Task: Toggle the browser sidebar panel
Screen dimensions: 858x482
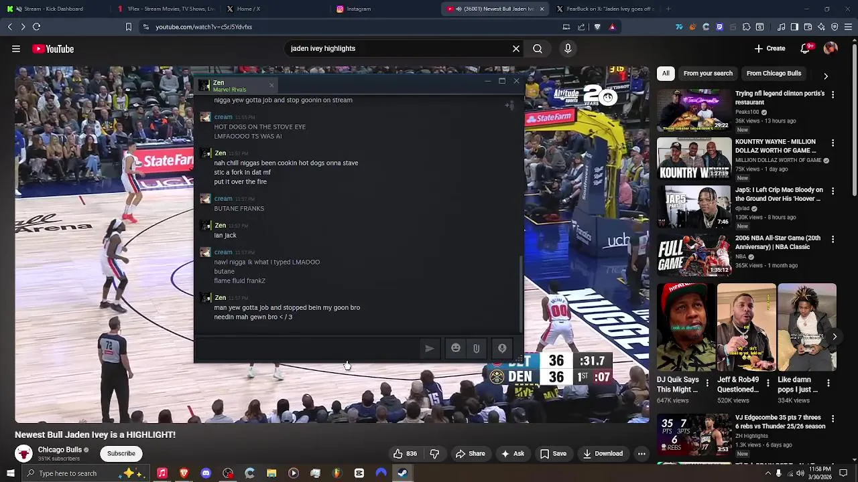Action: tap(794, 27)
